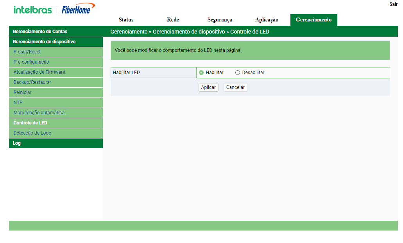Click the FiberHome logo
Image resolution: width=403 pixels, height=243 pixels.
(78, 9)
